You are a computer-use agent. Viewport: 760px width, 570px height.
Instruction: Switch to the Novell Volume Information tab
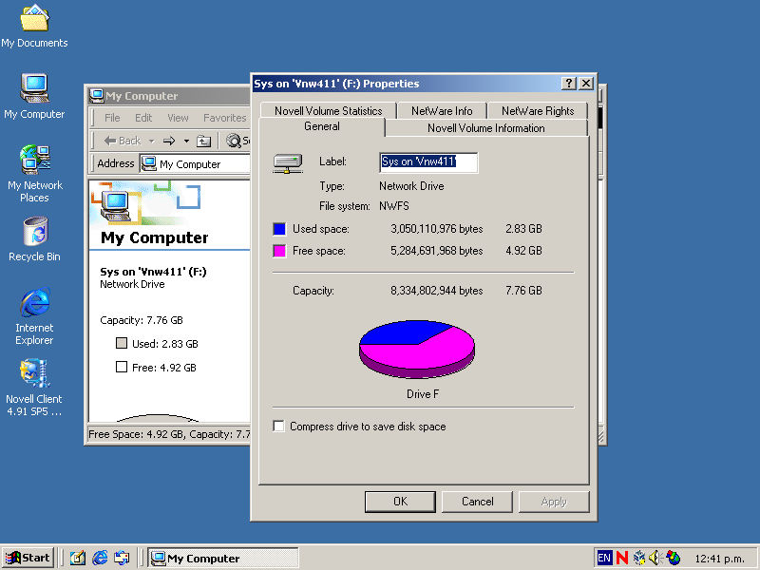tap(486, 128)
